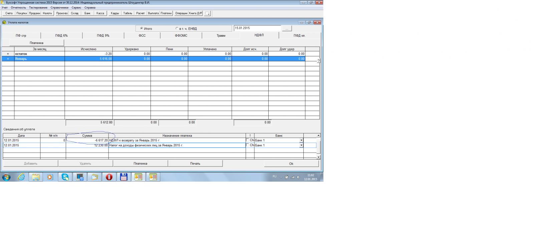Open the Справочники menu

click(59, 7)
